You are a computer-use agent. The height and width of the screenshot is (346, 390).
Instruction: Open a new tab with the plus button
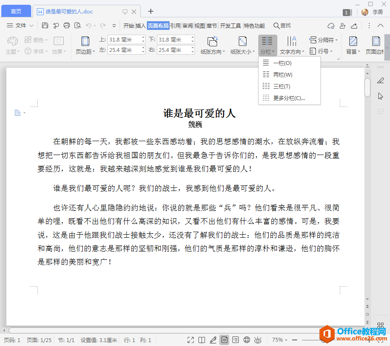pos(150,11)
